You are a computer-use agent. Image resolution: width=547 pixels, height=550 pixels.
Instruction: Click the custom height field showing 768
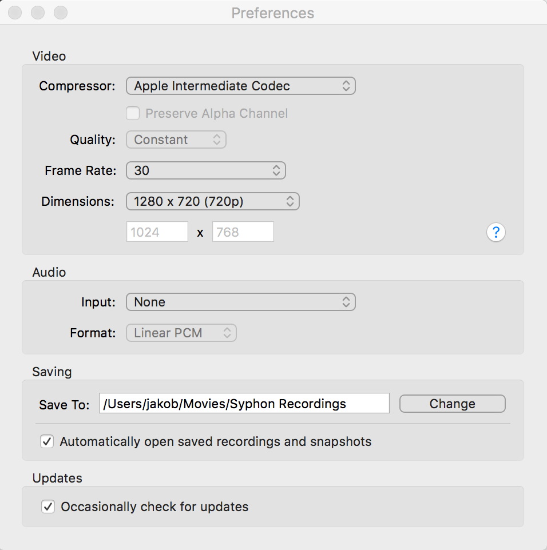[x=243, y=232]
